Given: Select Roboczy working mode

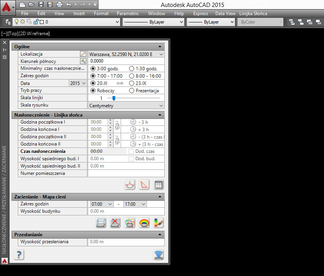Looking at the screenshot, I should pos(93,91).
